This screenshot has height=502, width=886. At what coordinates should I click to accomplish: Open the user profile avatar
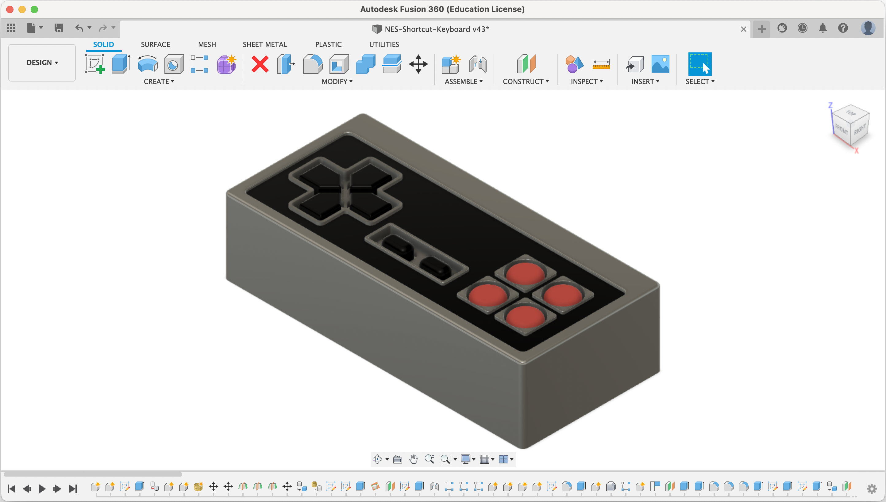coord(868,28)
